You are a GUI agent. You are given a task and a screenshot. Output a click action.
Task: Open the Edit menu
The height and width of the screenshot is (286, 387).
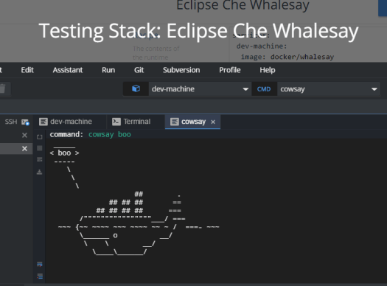pos(27,70)
